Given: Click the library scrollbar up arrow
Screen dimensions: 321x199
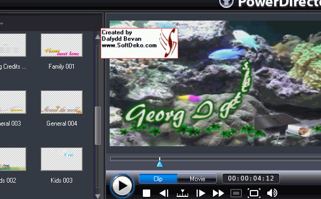Looking at the screenshot, I should tap(98, 36).
